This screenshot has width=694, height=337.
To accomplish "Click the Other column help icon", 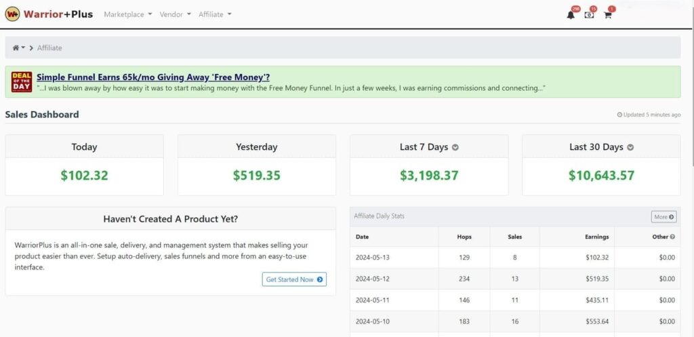I will (673, 237).
